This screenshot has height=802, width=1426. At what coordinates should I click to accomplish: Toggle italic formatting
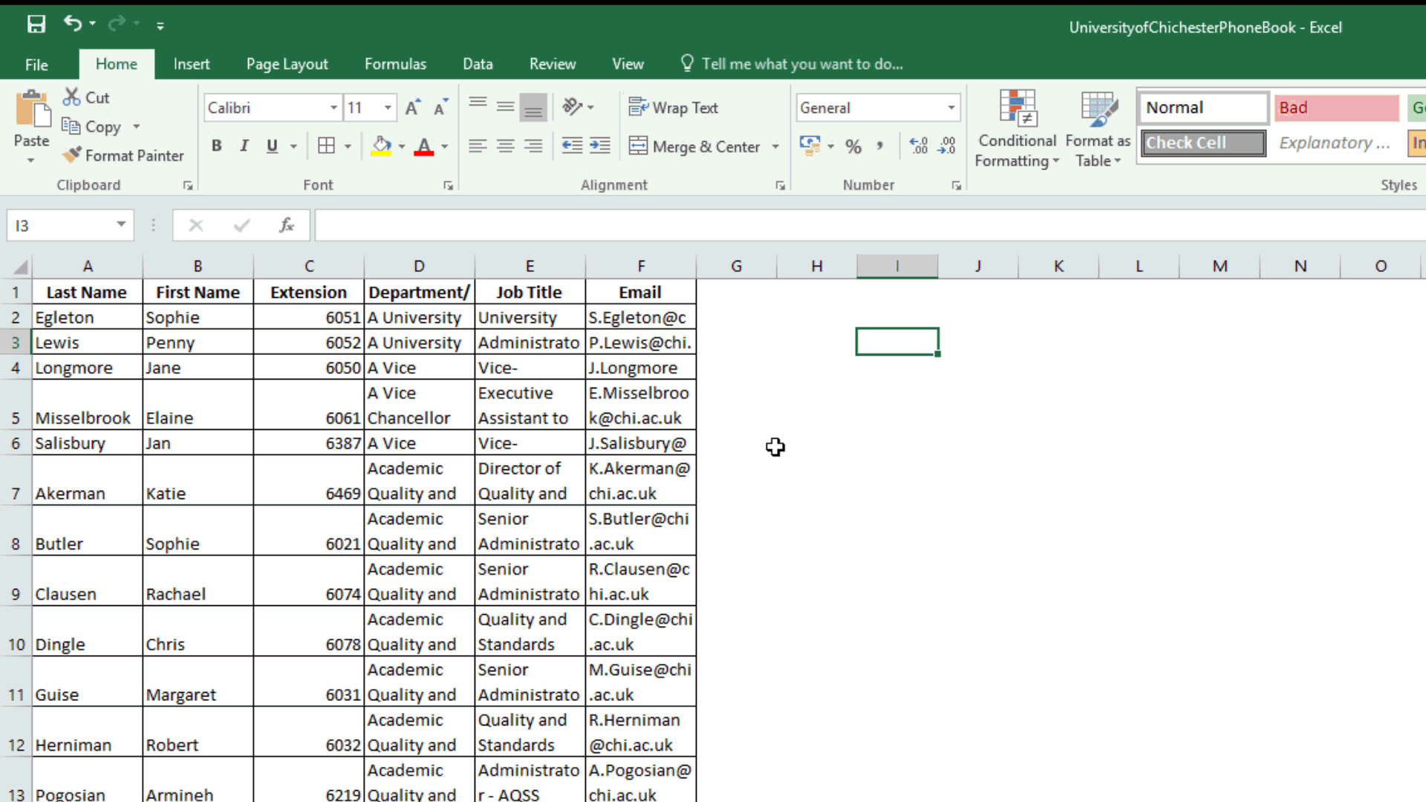(x=244, y=146)
